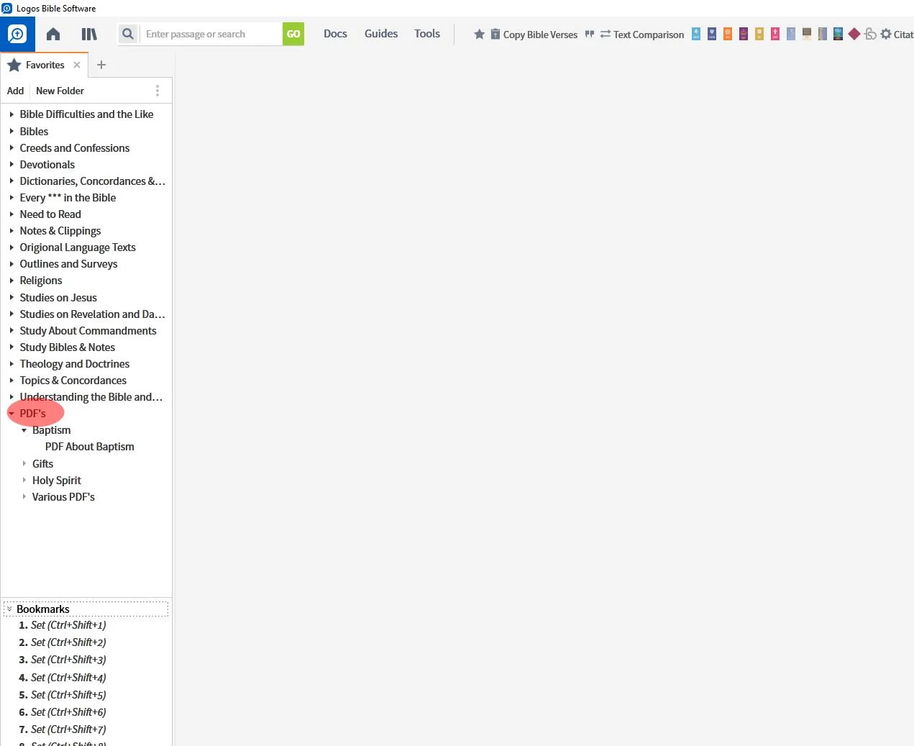914x746 pixels.
Task: Select Dictionaries, Concordances folder
Action: point(92,181)
